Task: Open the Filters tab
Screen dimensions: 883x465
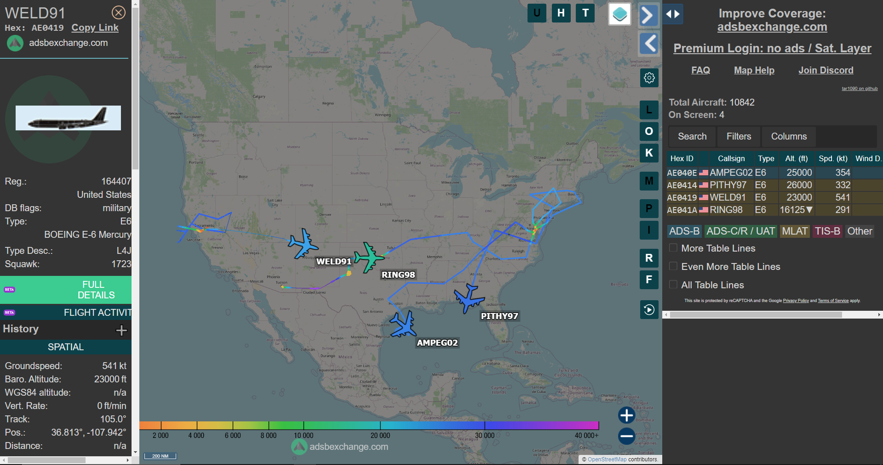Action: pyautogui.click(x=739, y=136)
